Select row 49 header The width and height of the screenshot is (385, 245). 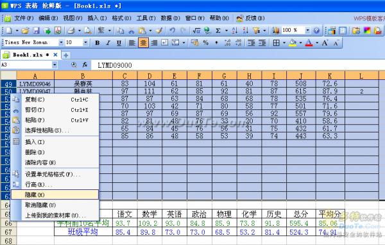click(8, 84)
